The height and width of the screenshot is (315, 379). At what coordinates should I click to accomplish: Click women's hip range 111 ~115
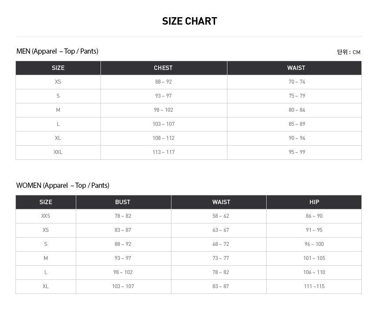pos(314,286)
